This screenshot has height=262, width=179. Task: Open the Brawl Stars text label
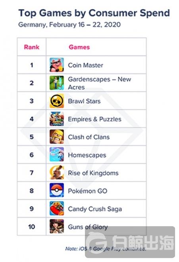[84, 101]
